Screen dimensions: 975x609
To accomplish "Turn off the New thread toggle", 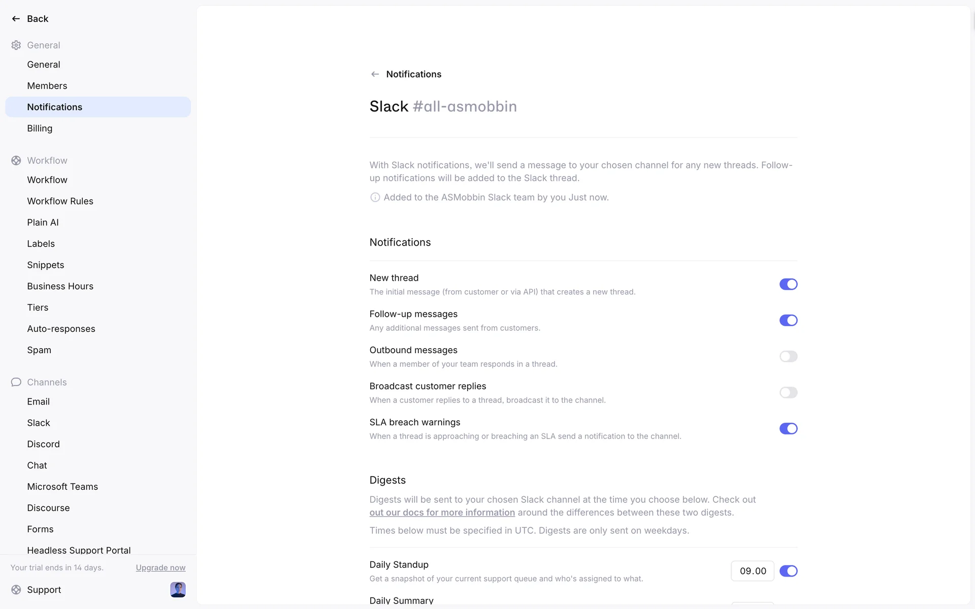I will click(x=788, y=284).
